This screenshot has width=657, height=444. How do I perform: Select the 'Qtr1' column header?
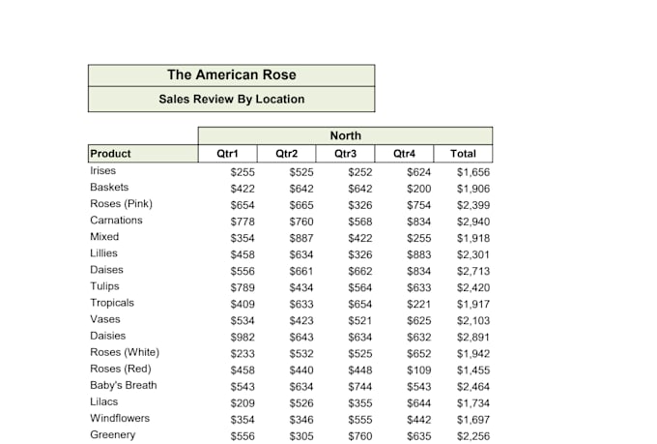[x=227, y=154]
